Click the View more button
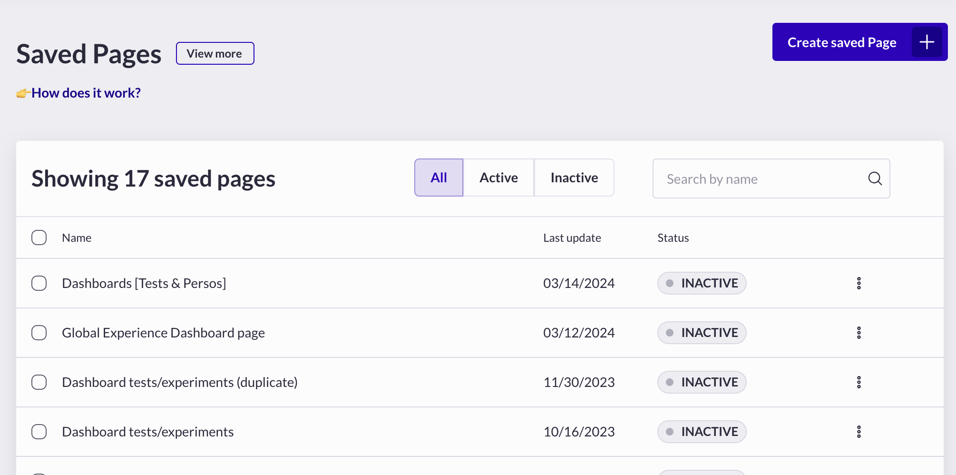This screenshot has height=475, width=956. 215,53
